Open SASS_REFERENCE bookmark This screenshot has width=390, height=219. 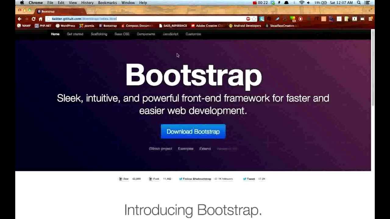pyautogui.click(x=173, y=26)
